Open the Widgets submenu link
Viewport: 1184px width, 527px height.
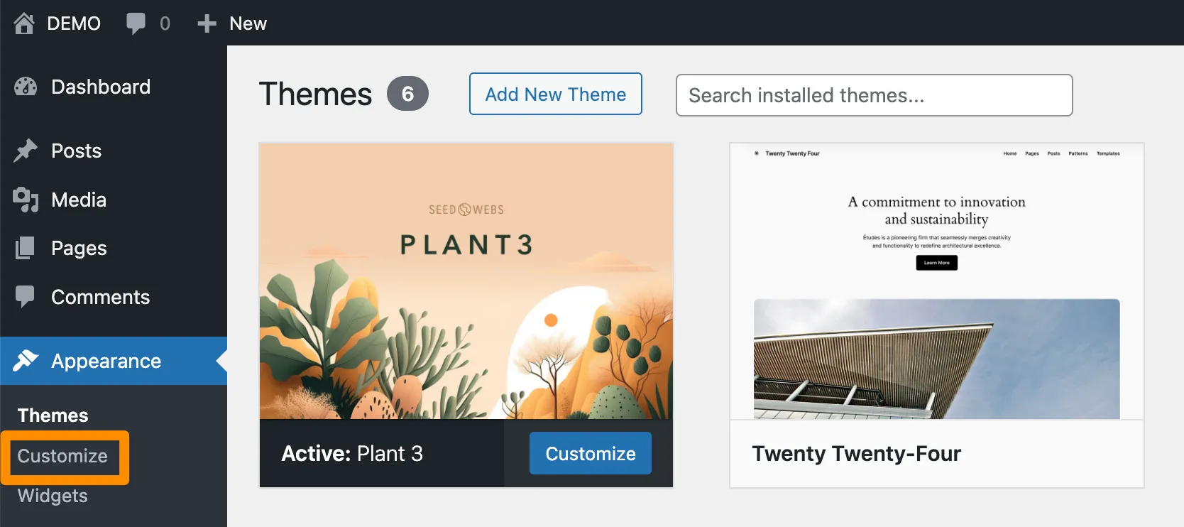coord(53,496)
